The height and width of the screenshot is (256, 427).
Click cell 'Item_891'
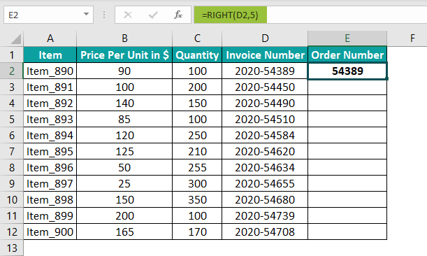[x=50, y=87]
